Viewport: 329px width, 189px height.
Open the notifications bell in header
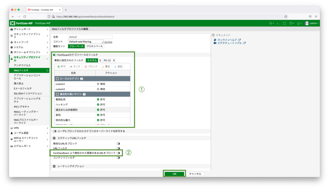[299, 23]
